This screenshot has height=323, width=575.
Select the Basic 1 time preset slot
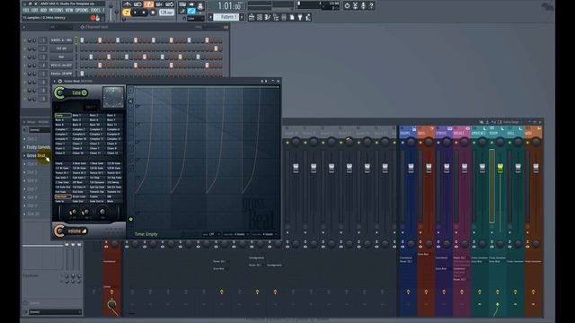[80, 116]
